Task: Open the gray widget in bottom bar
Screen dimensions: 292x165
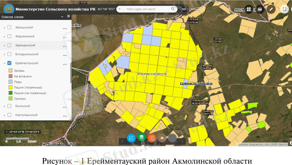Action: coord(172,138)
